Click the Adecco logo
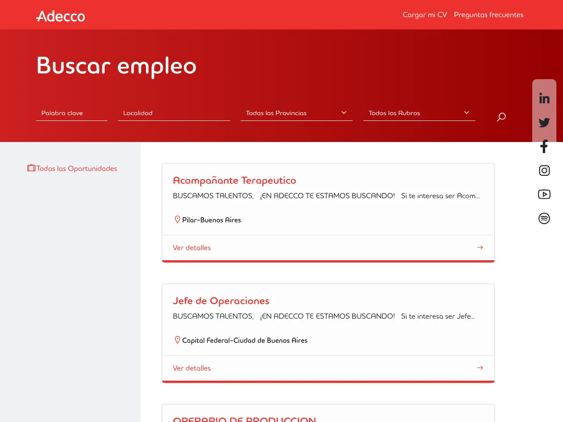Image resolution: width=563 pixels, height=422 pixels. pos(61,16)
